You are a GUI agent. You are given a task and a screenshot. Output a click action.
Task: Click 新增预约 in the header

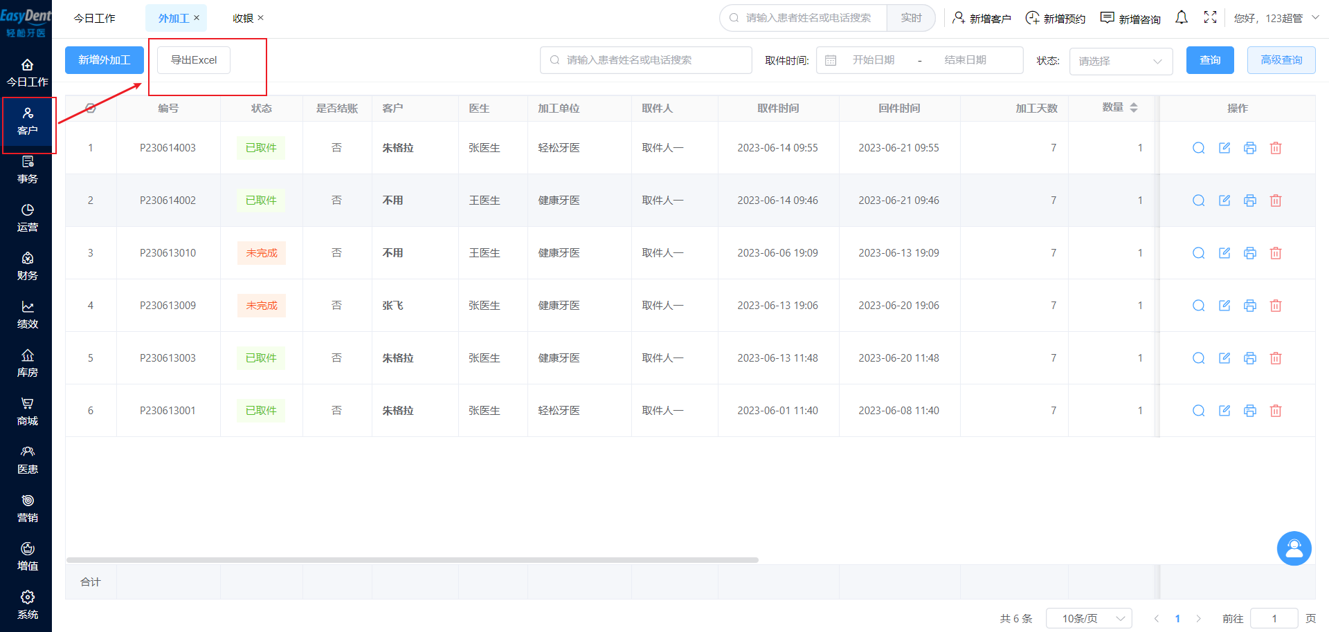(x=1056, y=18)
